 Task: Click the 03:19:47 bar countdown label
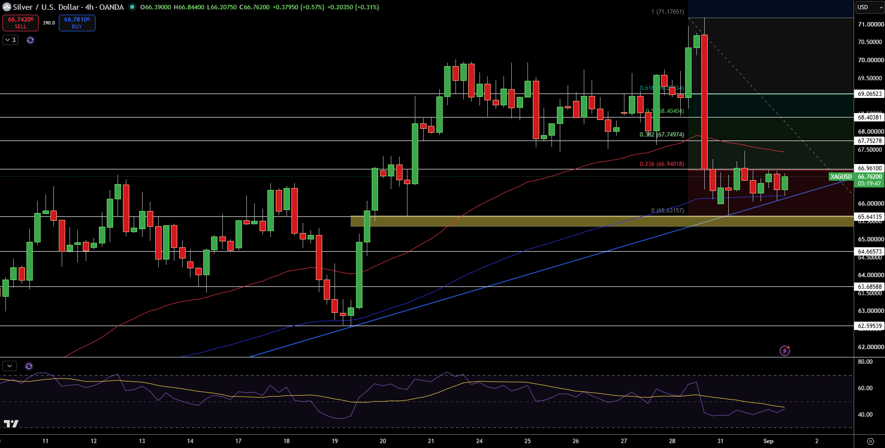click(x=869, y=184)
